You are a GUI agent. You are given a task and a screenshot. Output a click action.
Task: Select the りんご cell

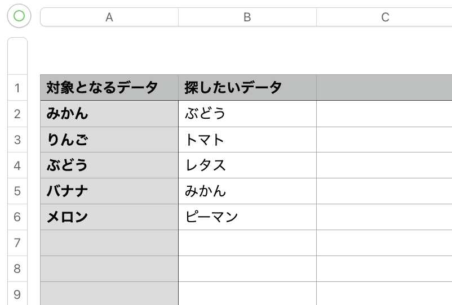109,140
